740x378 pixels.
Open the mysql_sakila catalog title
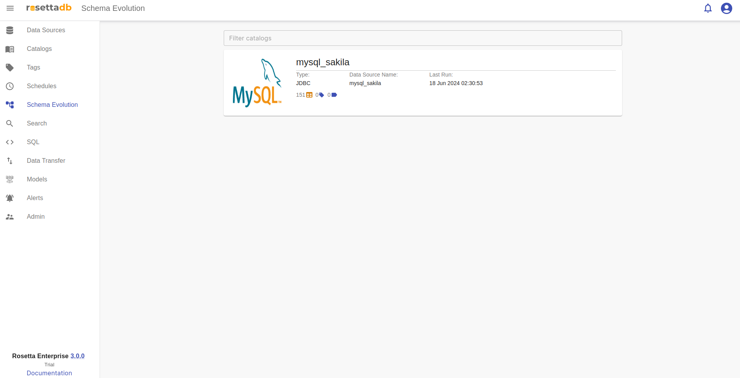pyautogui.click(x=323, y=62)
